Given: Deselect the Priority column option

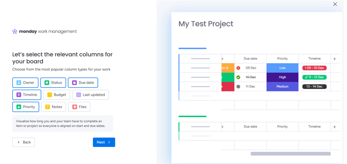Looking at the screenshot, I should click(26, 107).
